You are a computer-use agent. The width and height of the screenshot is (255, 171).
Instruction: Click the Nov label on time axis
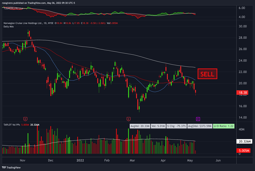point(22,161)
